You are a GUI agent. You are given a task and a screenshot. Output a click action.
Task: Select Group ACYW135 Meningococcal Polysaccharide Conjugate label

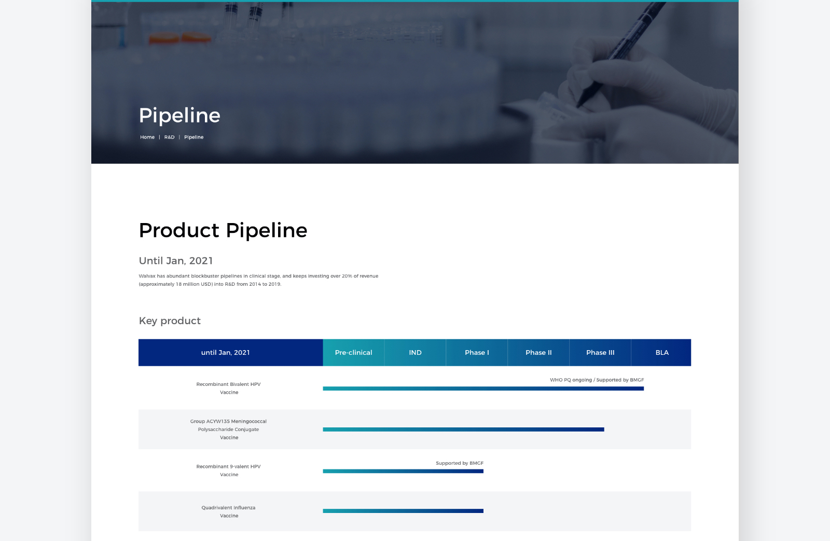click(x=228, y=429)
